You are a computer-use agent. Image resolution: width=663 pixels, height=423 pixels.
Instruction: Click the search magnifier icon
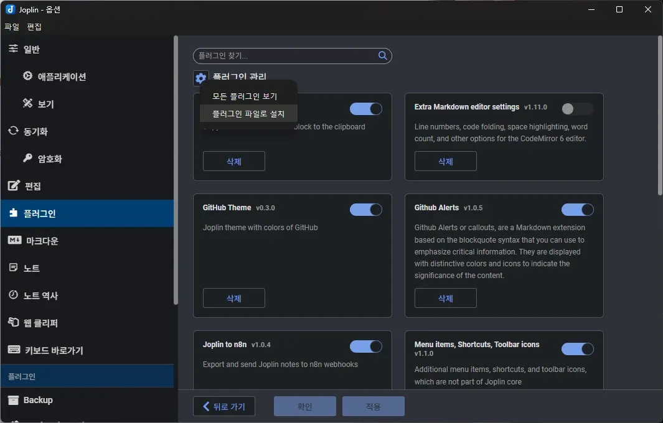(382, 56)
